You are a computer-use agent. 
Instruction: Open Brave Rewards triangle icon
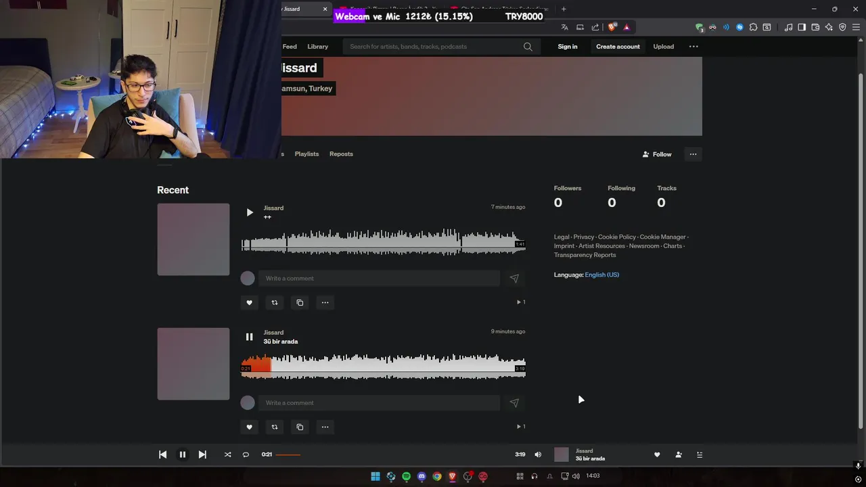626,27
